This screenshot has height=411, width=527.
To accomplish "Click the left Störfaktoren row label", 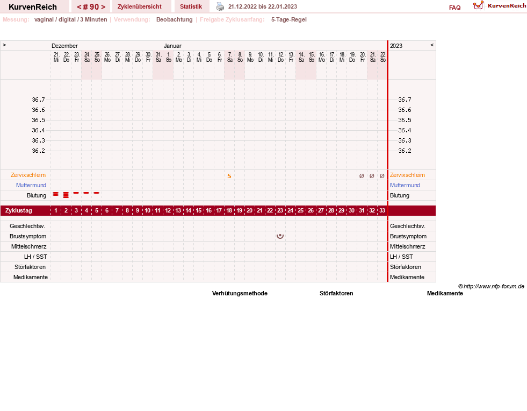I will pyautogui.click(x=30, y=267).
